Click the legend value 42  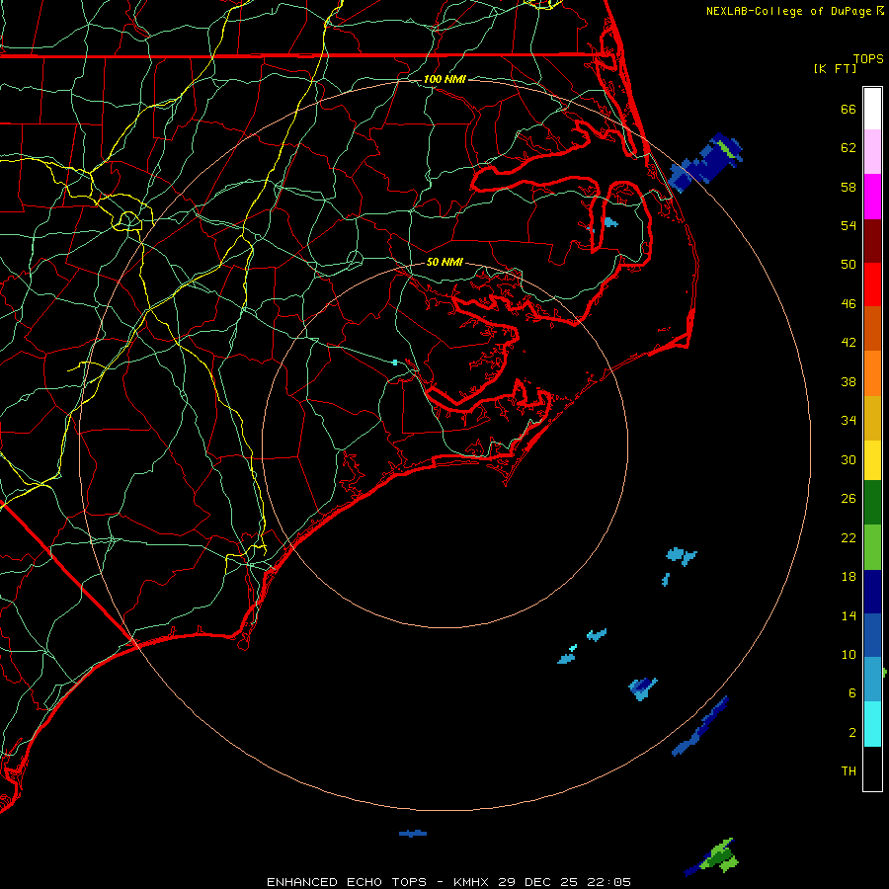click(849, 343)
